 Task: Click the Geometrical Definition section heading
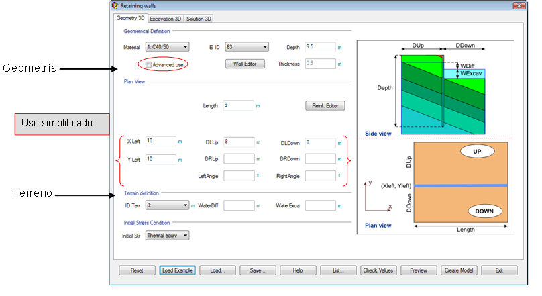(x=146, y=31)
